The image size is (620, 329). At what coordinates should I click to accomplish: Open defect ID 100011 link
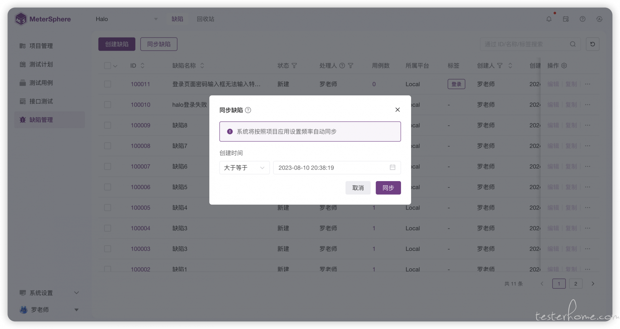pyautogui.click(x=140, y=84)
